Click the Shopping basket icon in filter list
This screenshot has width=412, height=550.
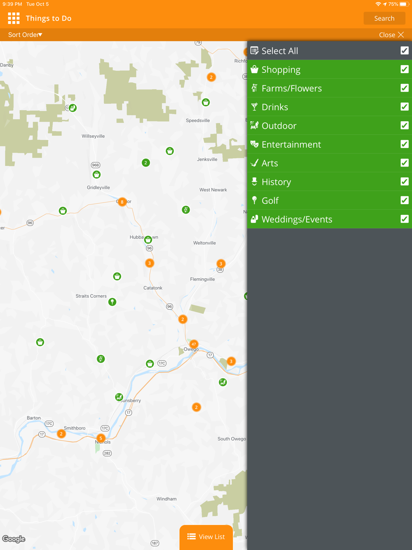pyautogui.click(x=254, y=69)
